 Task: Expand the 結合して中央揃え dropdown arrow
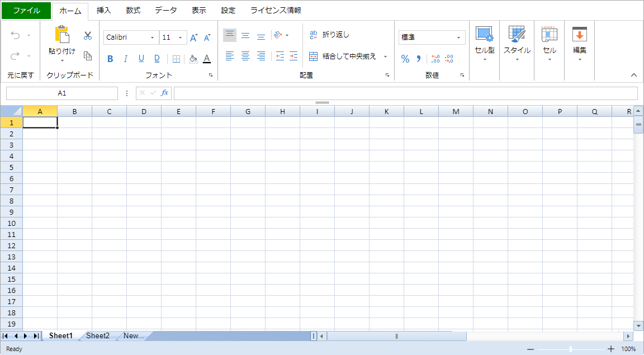385,56
